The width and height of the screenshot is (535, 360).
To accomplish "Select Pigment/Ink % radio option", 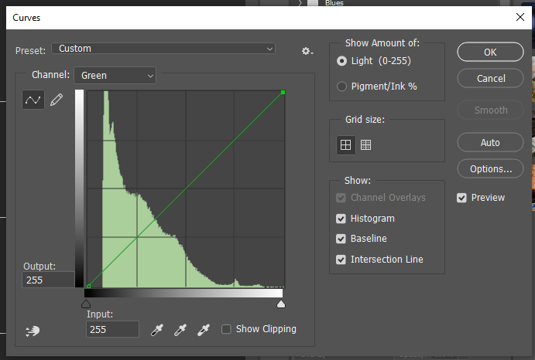I will pyautogui.click(x=341, y=87).
